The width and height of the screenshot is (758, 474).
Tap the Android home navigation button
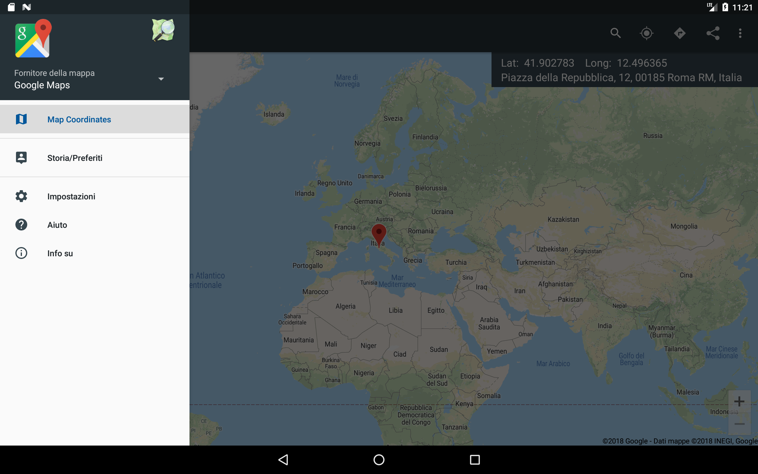379,460
